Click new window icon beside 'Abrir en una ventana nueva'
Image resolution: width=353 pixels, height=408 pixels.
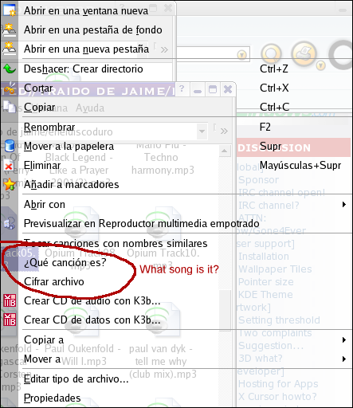coord(10,10)
